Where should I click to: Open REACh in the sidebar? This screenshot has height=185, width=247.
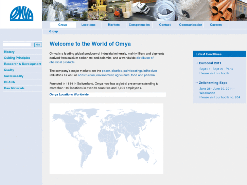[x=9, y=82]
